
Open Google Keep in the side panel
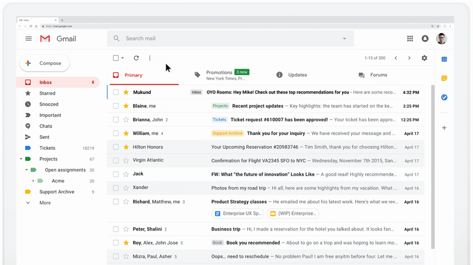(444, 78)
